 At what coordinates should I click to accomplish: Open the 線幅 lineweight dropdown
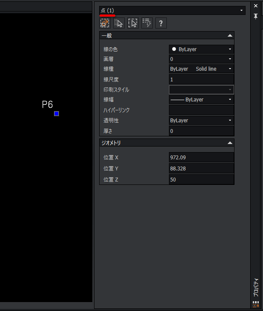201,100
